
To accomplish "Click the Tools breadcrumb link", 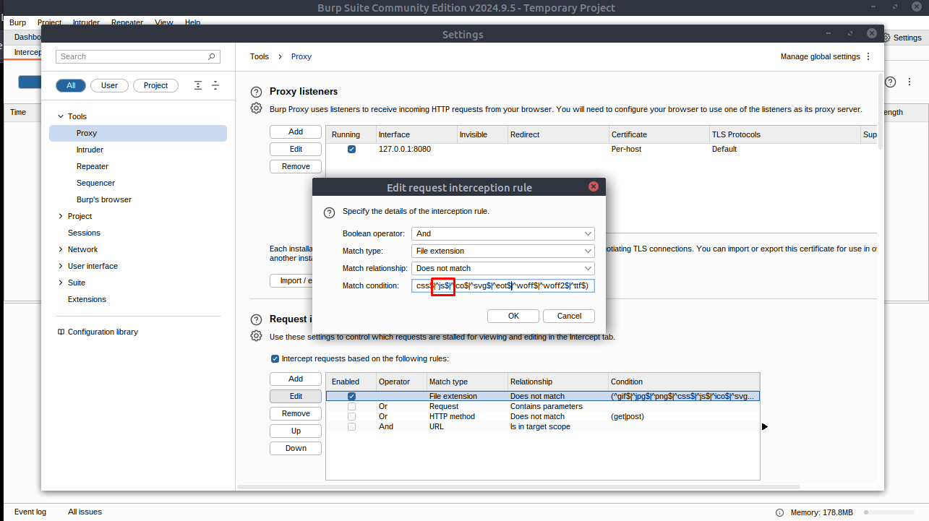I will click(x=260, y=56).
